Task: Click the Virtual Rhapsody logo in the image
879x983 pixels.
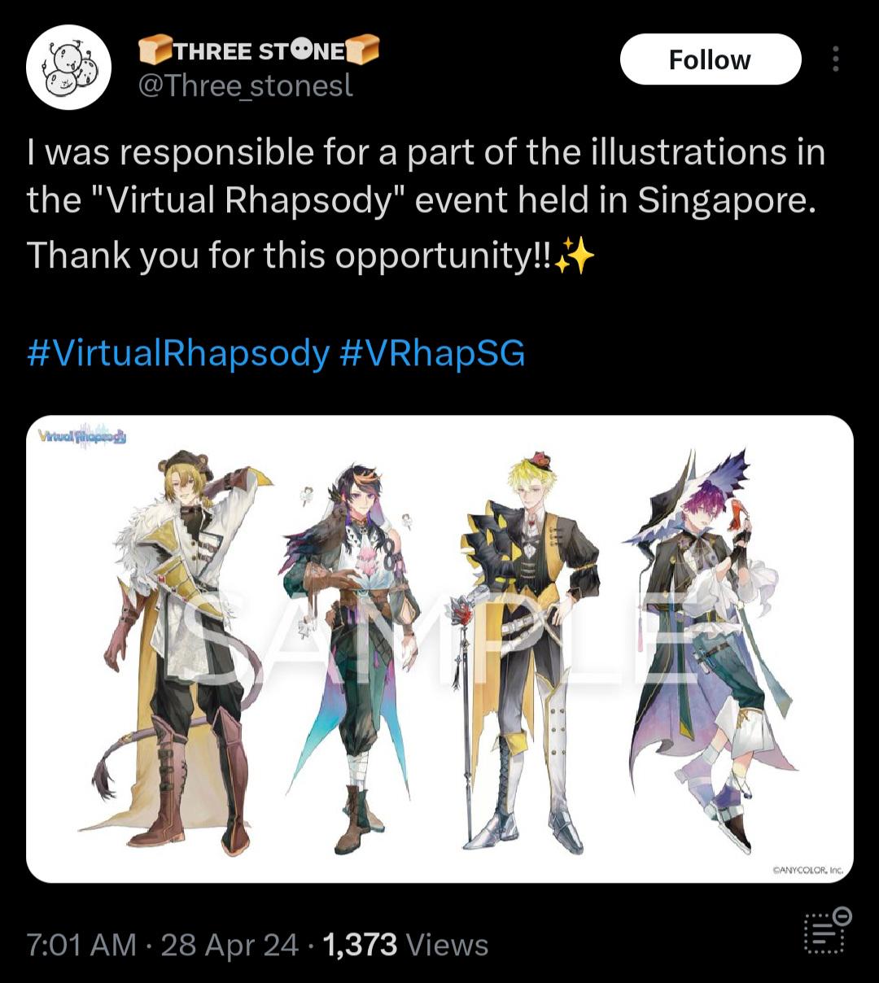Action: [82, 437]
